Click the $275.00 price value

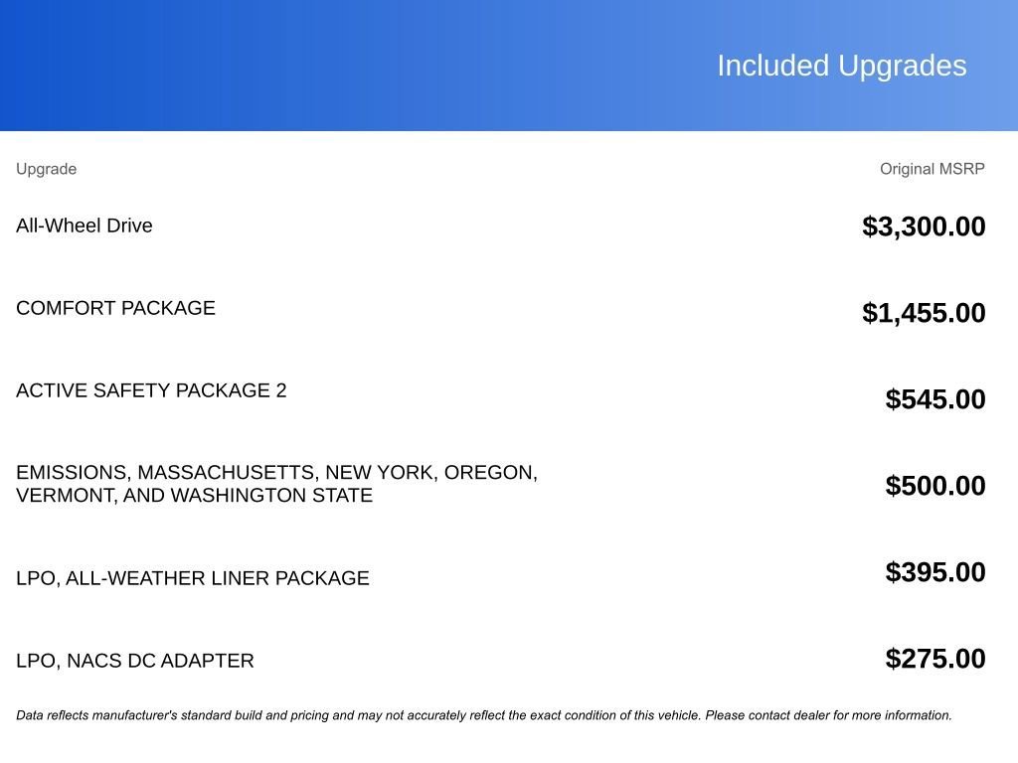[935, 659]
